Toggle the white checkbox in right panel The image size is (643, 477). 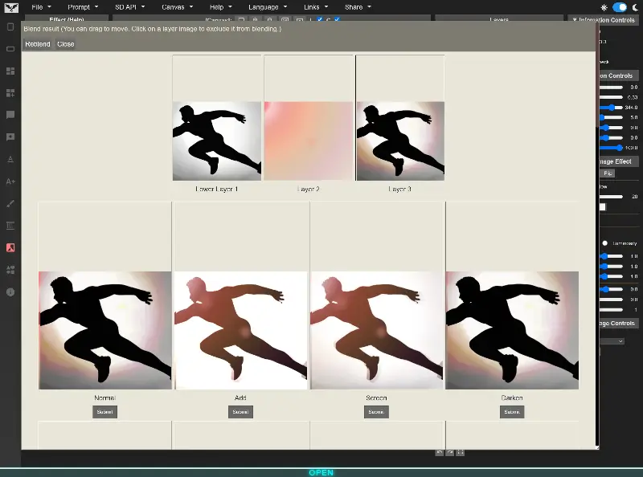(602, 206)
